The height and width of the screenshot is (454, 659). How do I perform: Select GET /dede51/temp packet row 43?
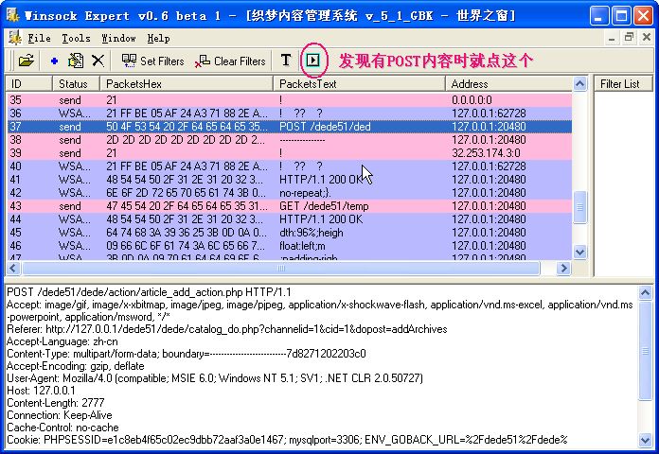(x=290, y=206)
